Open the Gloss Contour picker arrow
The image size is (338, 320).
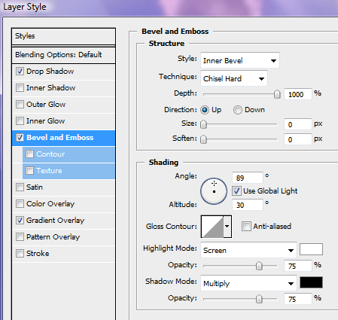227,227
